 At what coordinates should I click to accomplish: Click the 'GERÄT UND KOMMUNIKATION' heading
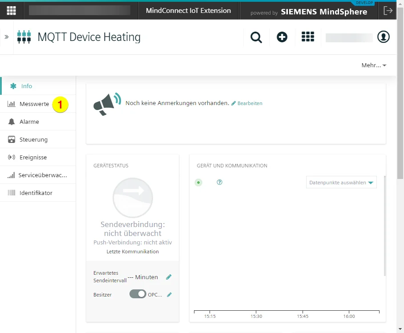click(x=232, y=166)
